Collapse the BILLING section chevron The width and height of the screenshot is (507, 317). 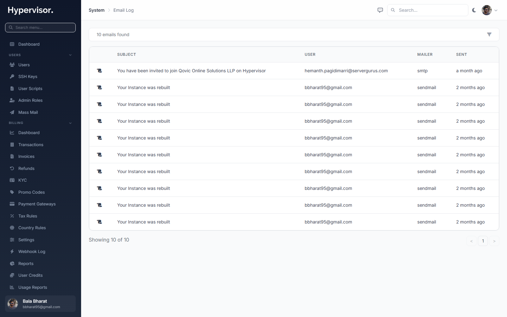pos(70,123)
